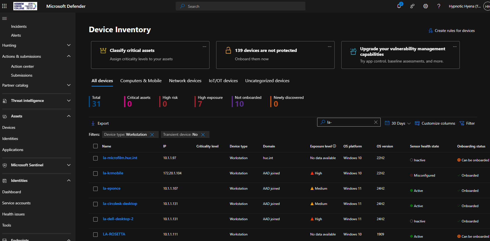Open Incidents in the sidebar
The width and height of the screenshot is (490, 241).
[x=19, y=26]
